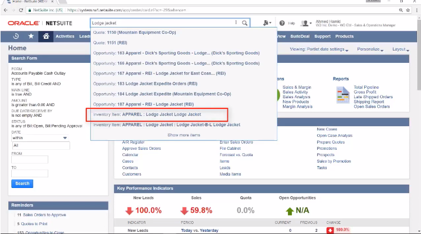Open the Leads menu
Viewport: 421px width, 234px height.
click(x=85, y=36)
